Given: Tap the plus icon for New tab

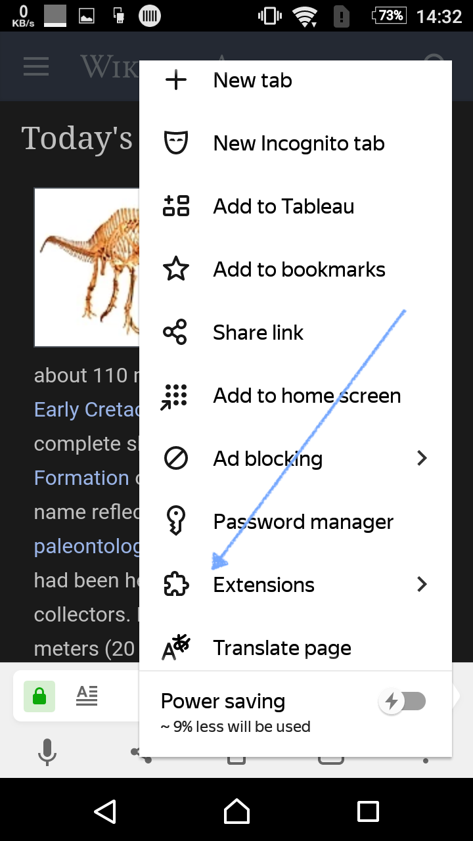Looking at the screenshot, I should pyautogui.click(x=175, y=80).
